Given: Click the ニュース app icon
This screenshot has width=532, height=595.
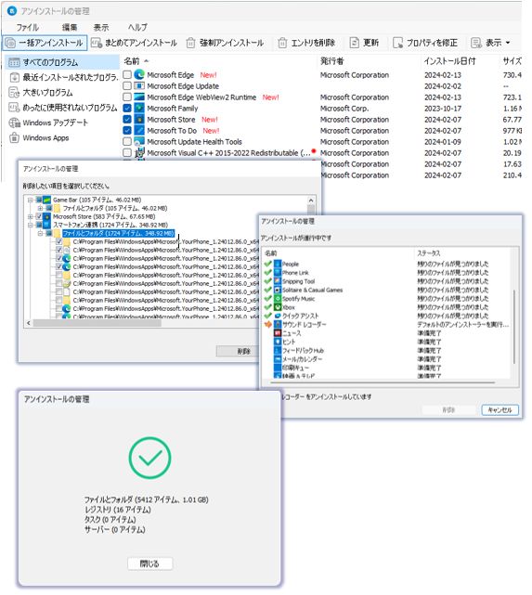Looking at the screenshot, I should 278,333.
